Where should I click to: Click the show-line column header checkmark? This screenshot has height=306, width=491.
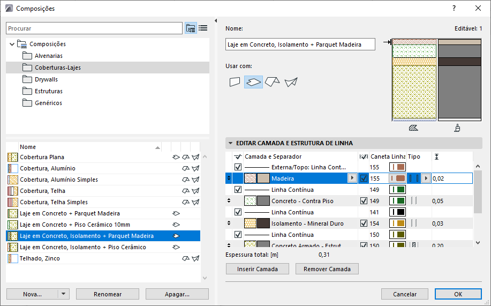pyautogui.click(x=238, y=156)
